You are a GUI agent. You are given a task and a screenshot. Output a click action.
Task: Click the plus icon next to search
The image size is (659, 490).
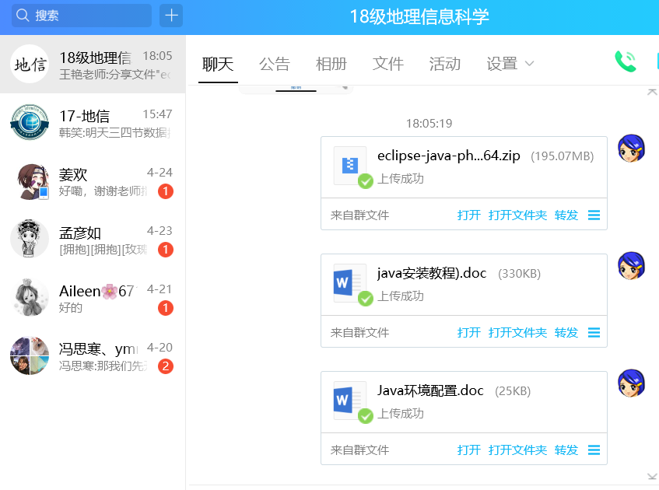pos(171,16)
